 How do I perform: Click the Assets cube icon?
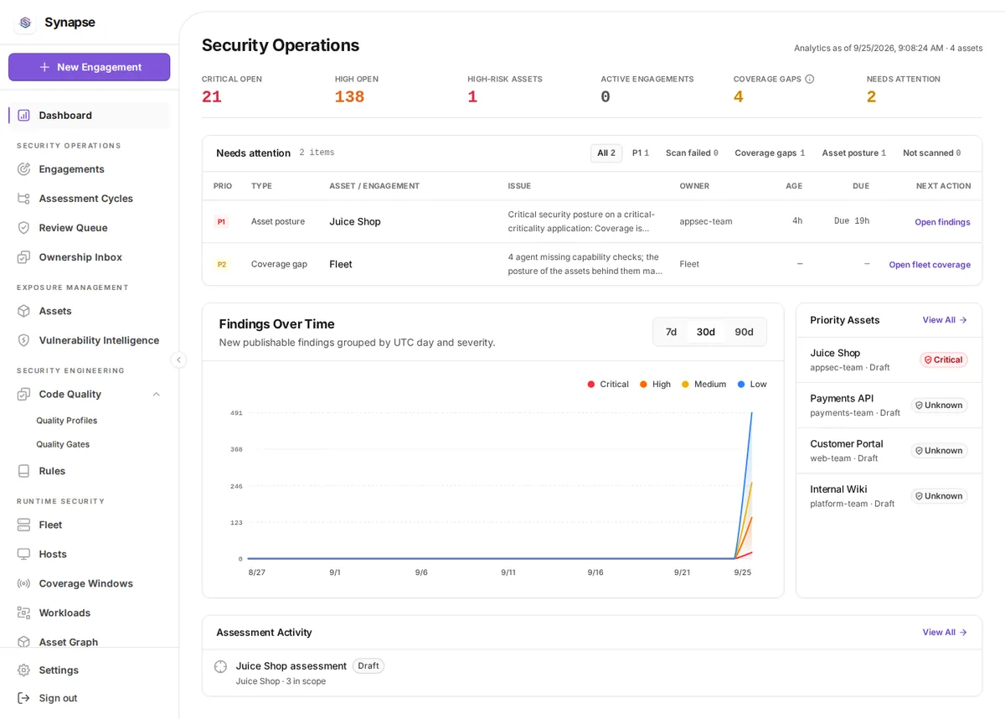(23, 311)
